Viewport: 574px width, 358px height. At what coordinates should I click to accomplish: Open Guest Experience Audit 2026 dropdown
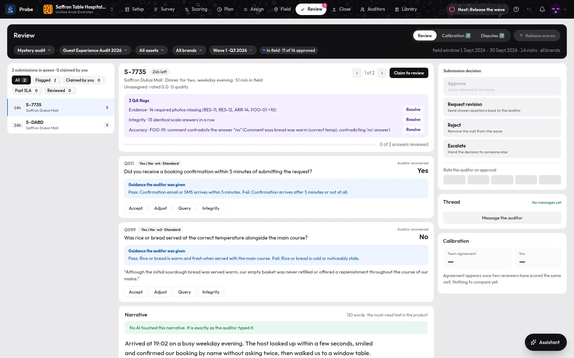pyautogui.click(x=95, y=50)
